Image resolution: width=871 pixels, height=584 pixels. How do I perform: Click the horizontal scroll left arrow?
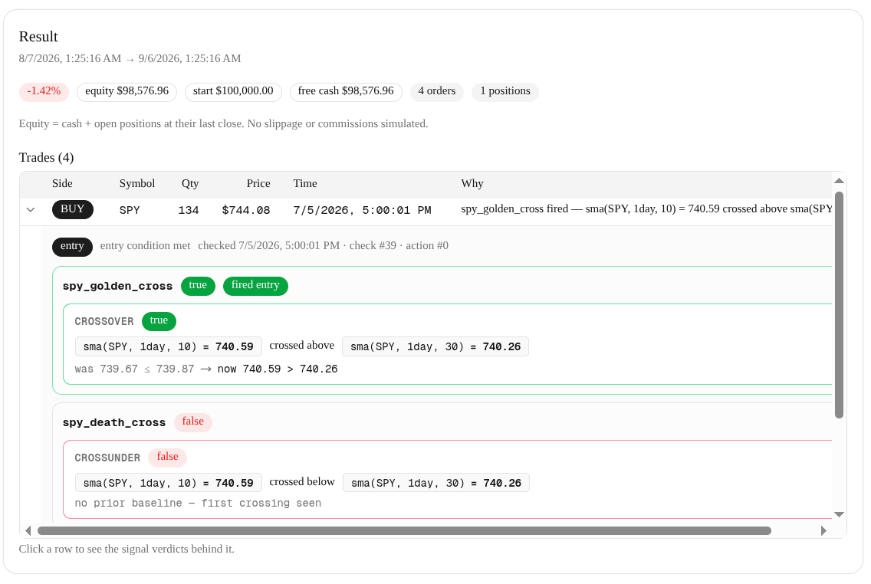(x=28, y=530)
